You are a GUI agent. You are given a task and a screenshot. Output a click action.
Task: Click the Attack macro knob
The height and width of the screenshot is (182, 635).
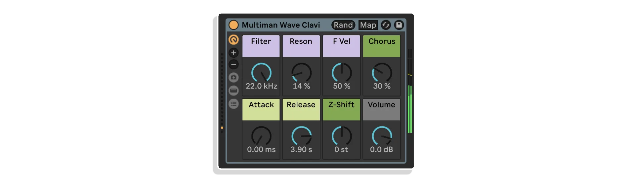[x=261, y=136]
